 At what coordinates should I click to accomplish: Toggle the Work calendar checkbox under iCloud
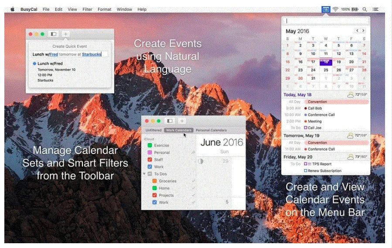point(150,167)
